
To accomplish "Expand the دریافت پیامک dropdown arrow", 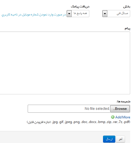I will point(69,14).
